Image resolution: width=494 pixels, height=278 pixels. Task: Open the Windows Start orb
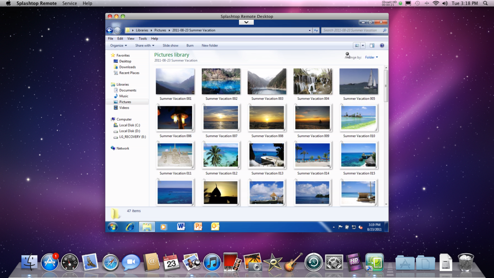coord(113,227)
